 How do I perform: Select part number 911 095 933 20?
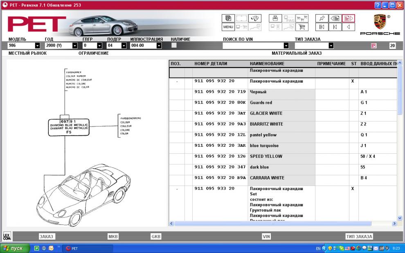[x=214, y=188]
